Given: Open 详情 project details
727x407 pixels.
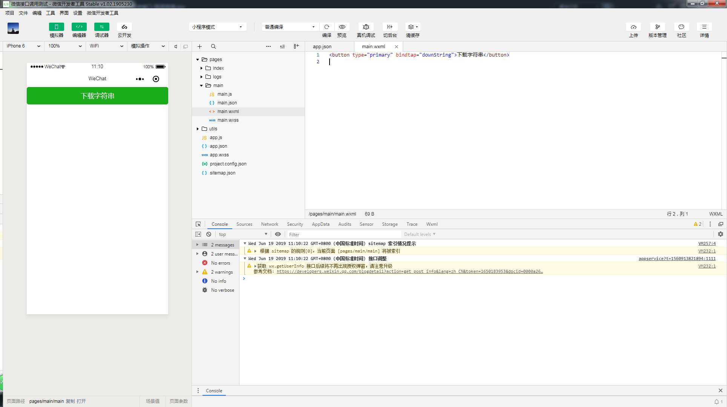Looking at the screenshot, I should 704,27.
